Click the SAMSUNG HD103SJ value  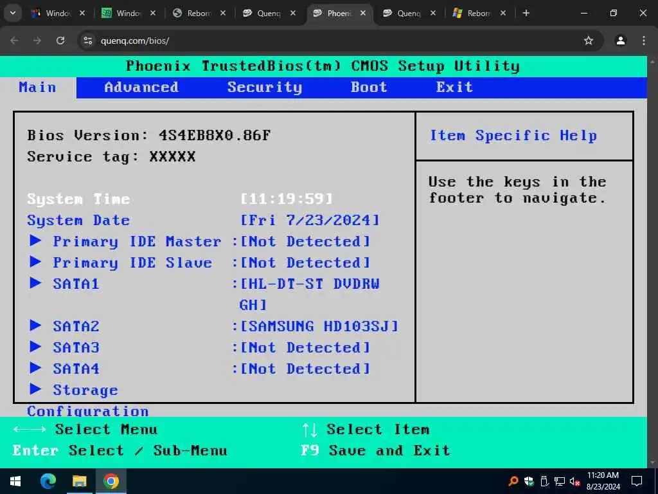(319, 326)
